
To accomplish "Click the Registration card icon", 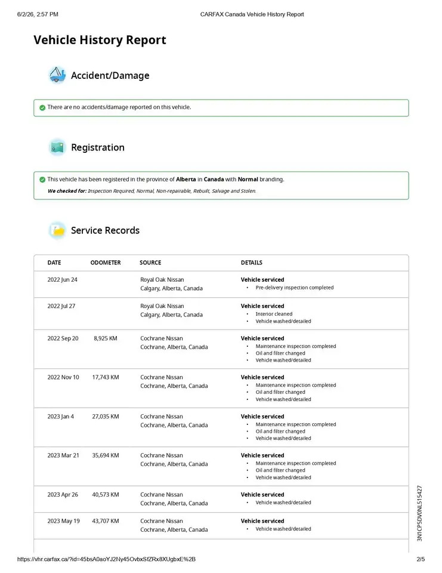I will coord(57,147).
